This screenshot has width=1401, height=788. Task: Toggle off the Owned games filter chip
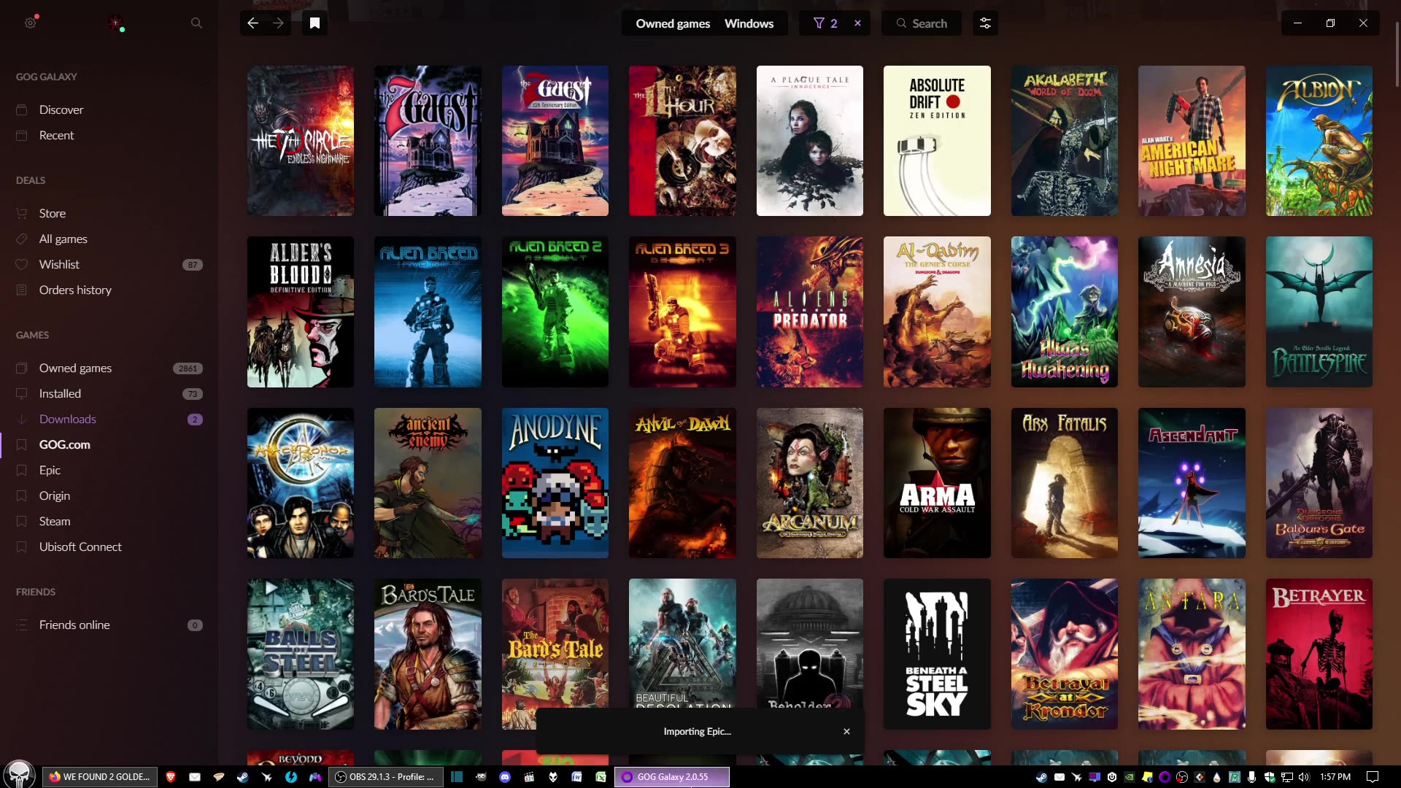(x=672, y=23)
